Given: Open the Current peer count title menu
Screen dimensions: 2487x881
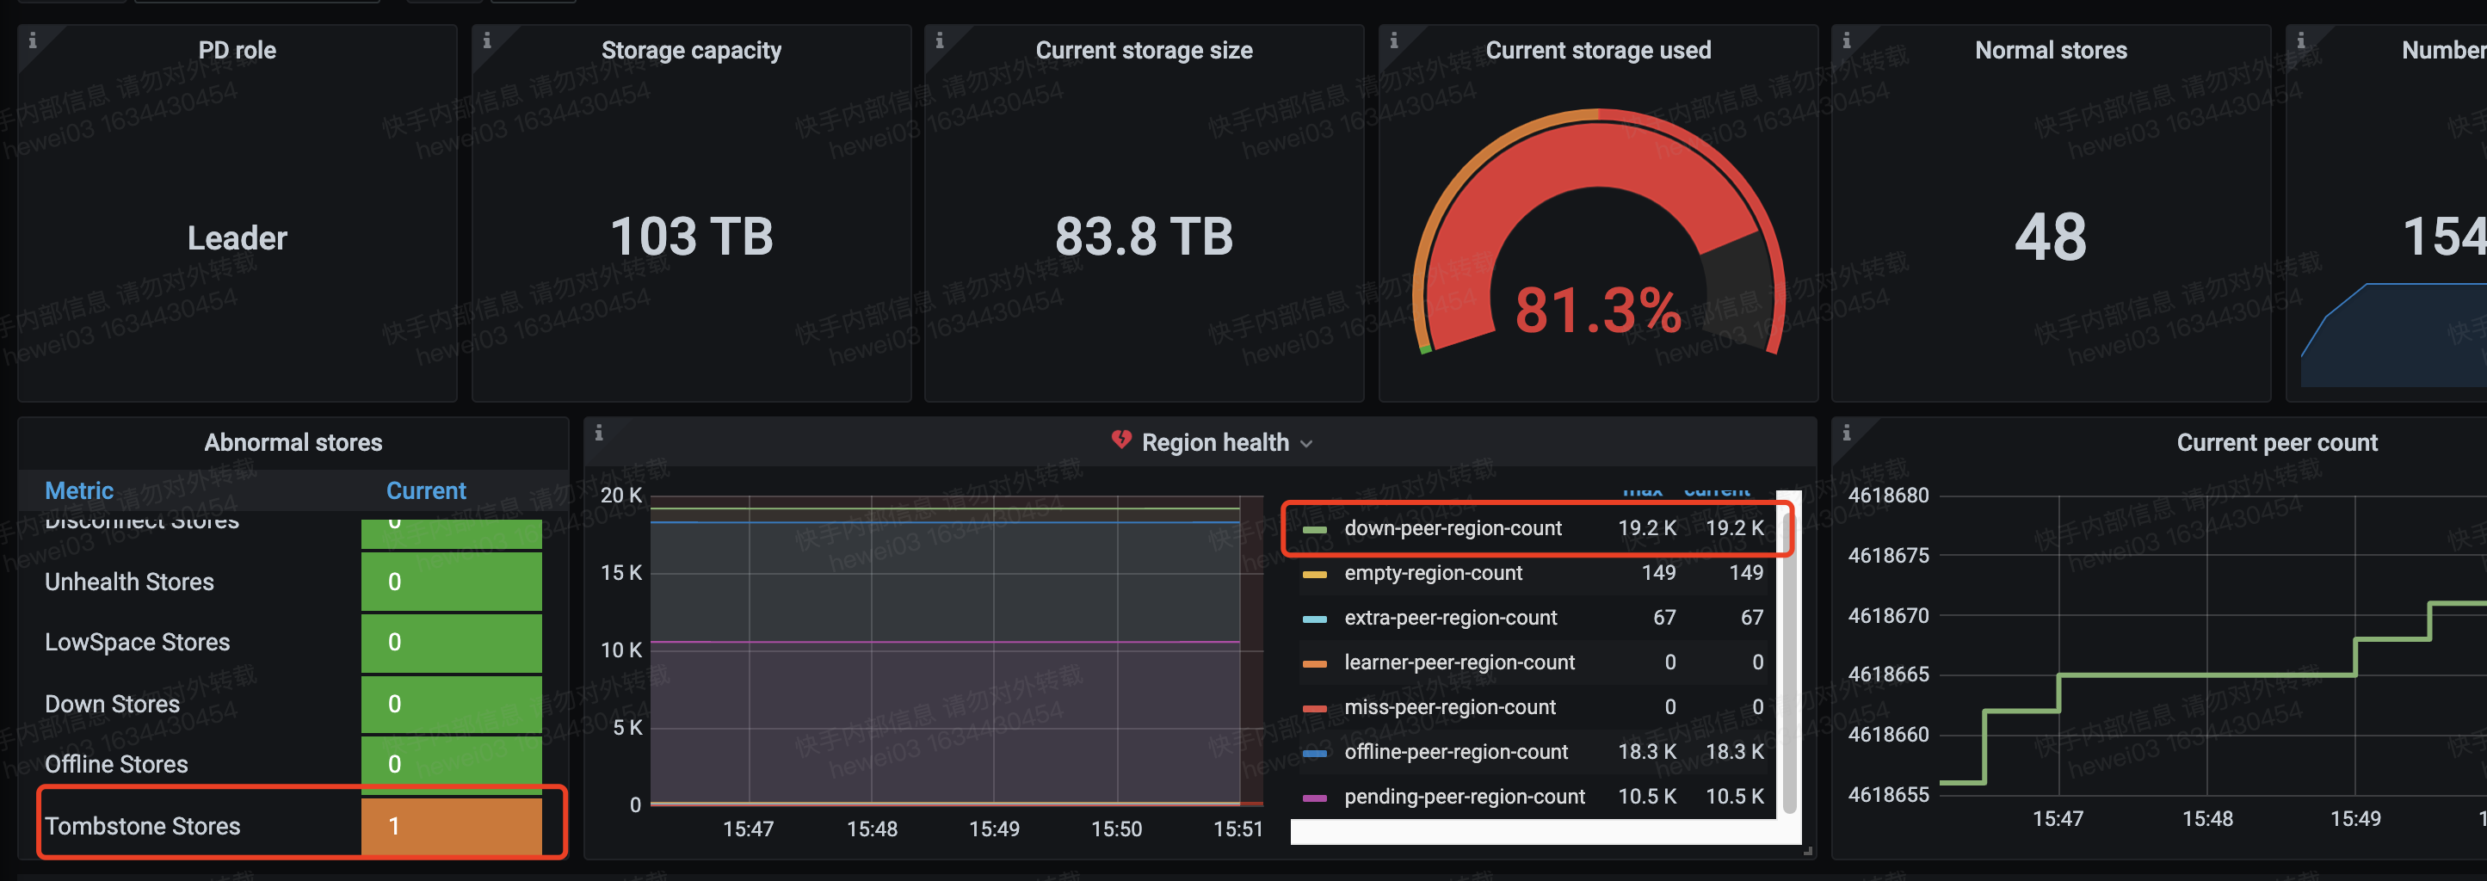Looking at the screenshot, I should pyautogui.click(x=2275, y=443).
